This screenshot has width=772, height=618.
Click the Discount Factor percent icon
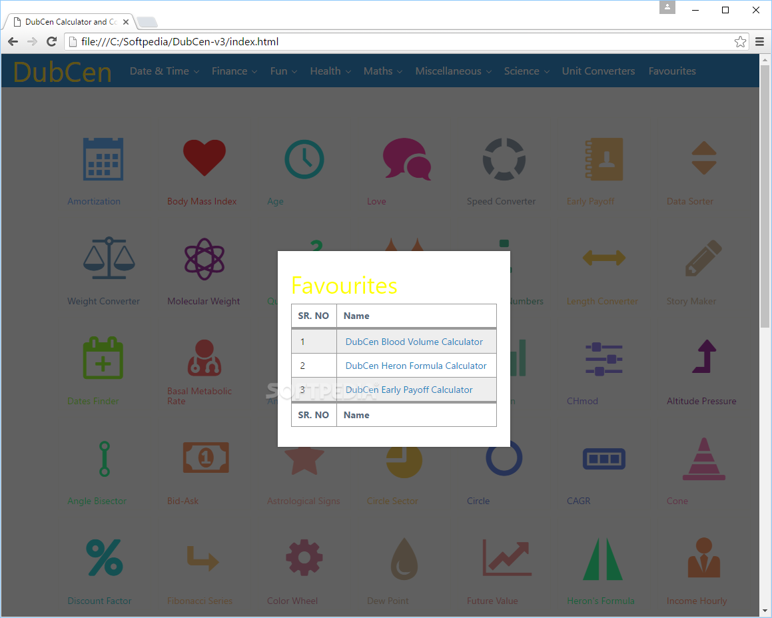[105, 558]
